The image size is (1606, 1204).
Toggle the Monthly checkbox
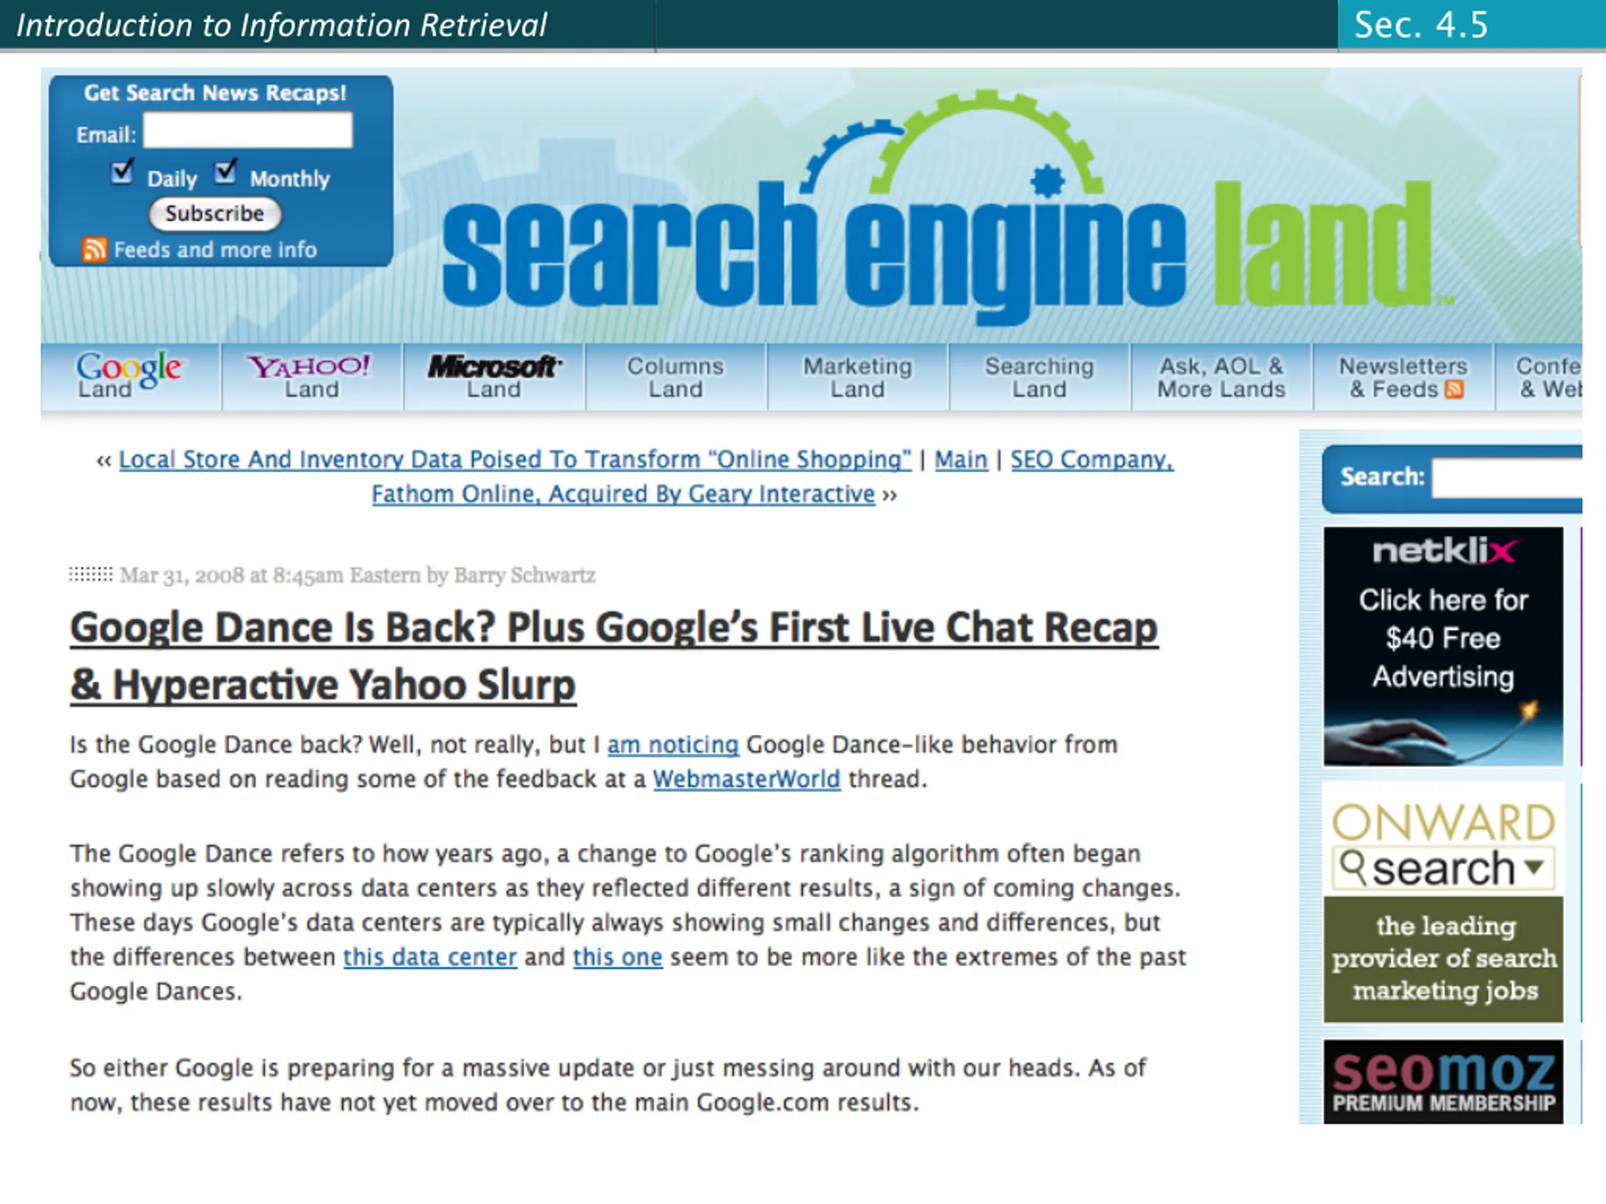tap(225, 172)
